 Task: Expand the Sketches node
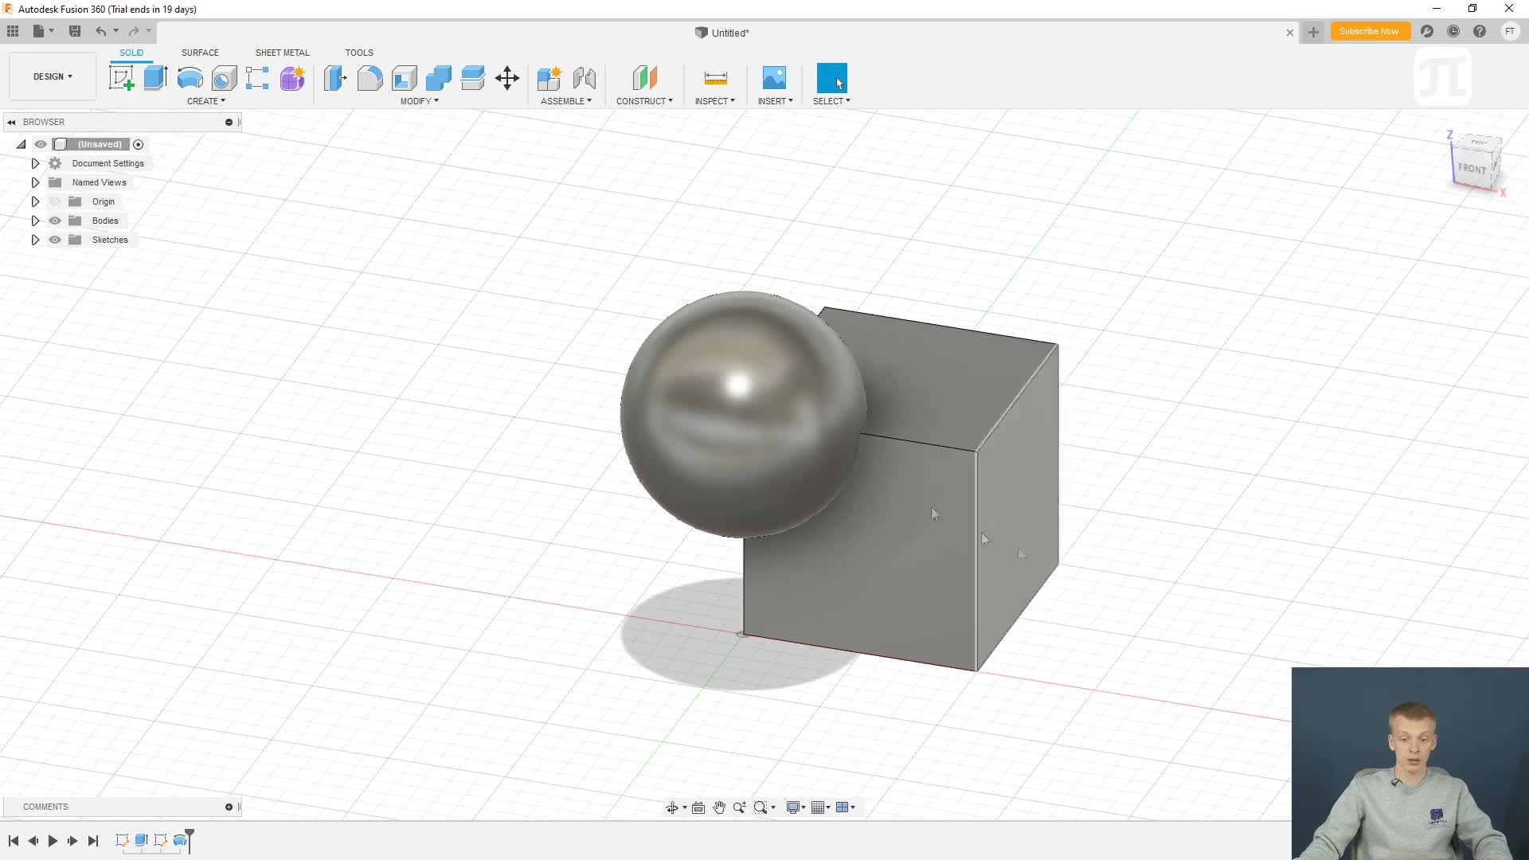point(35,240)
